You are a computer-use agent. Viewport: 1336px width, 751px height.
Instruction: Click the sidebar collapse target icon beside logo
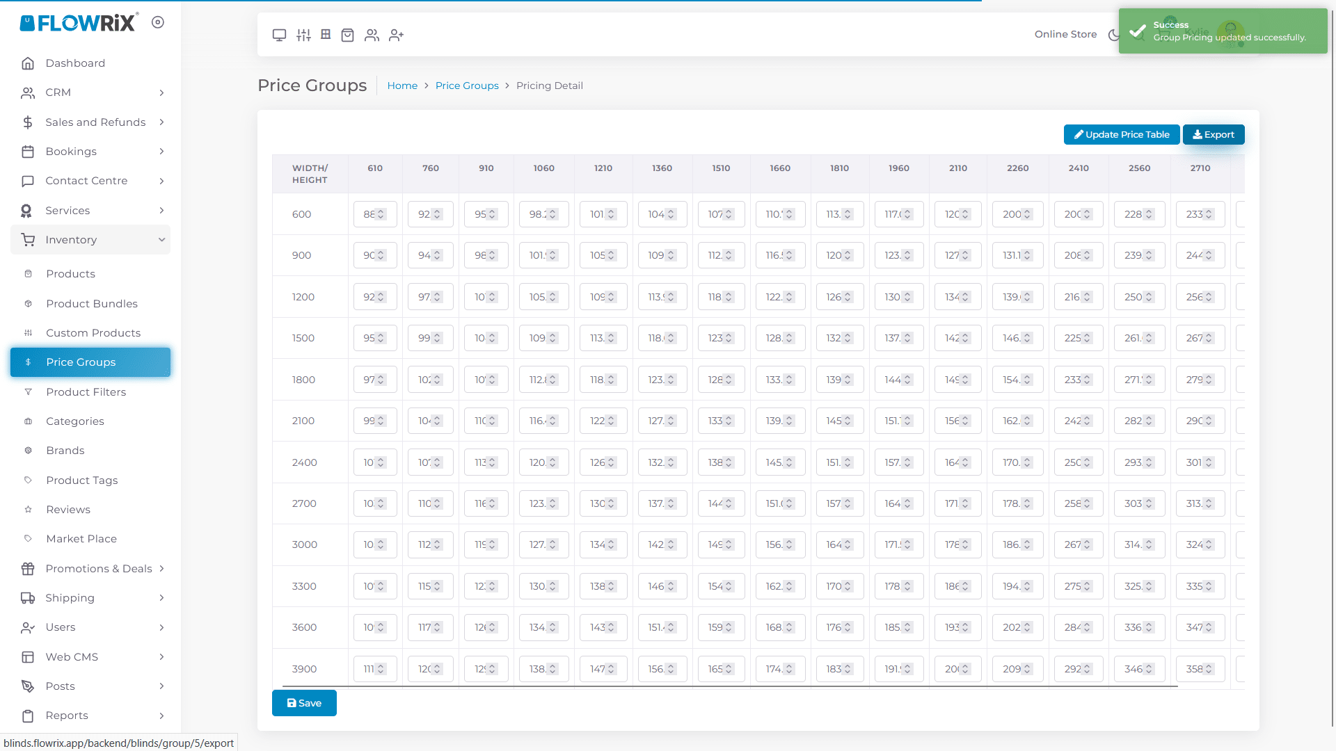click(158, 22)
